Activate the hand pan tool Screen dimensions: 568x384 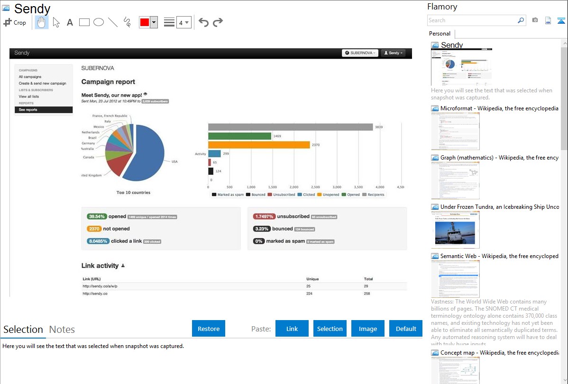tap(41, 22)
